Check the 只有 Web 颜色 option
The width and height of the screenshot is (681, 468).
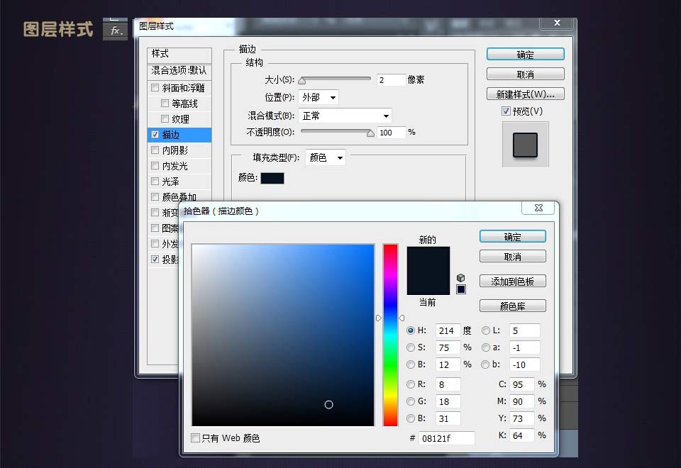196,438
